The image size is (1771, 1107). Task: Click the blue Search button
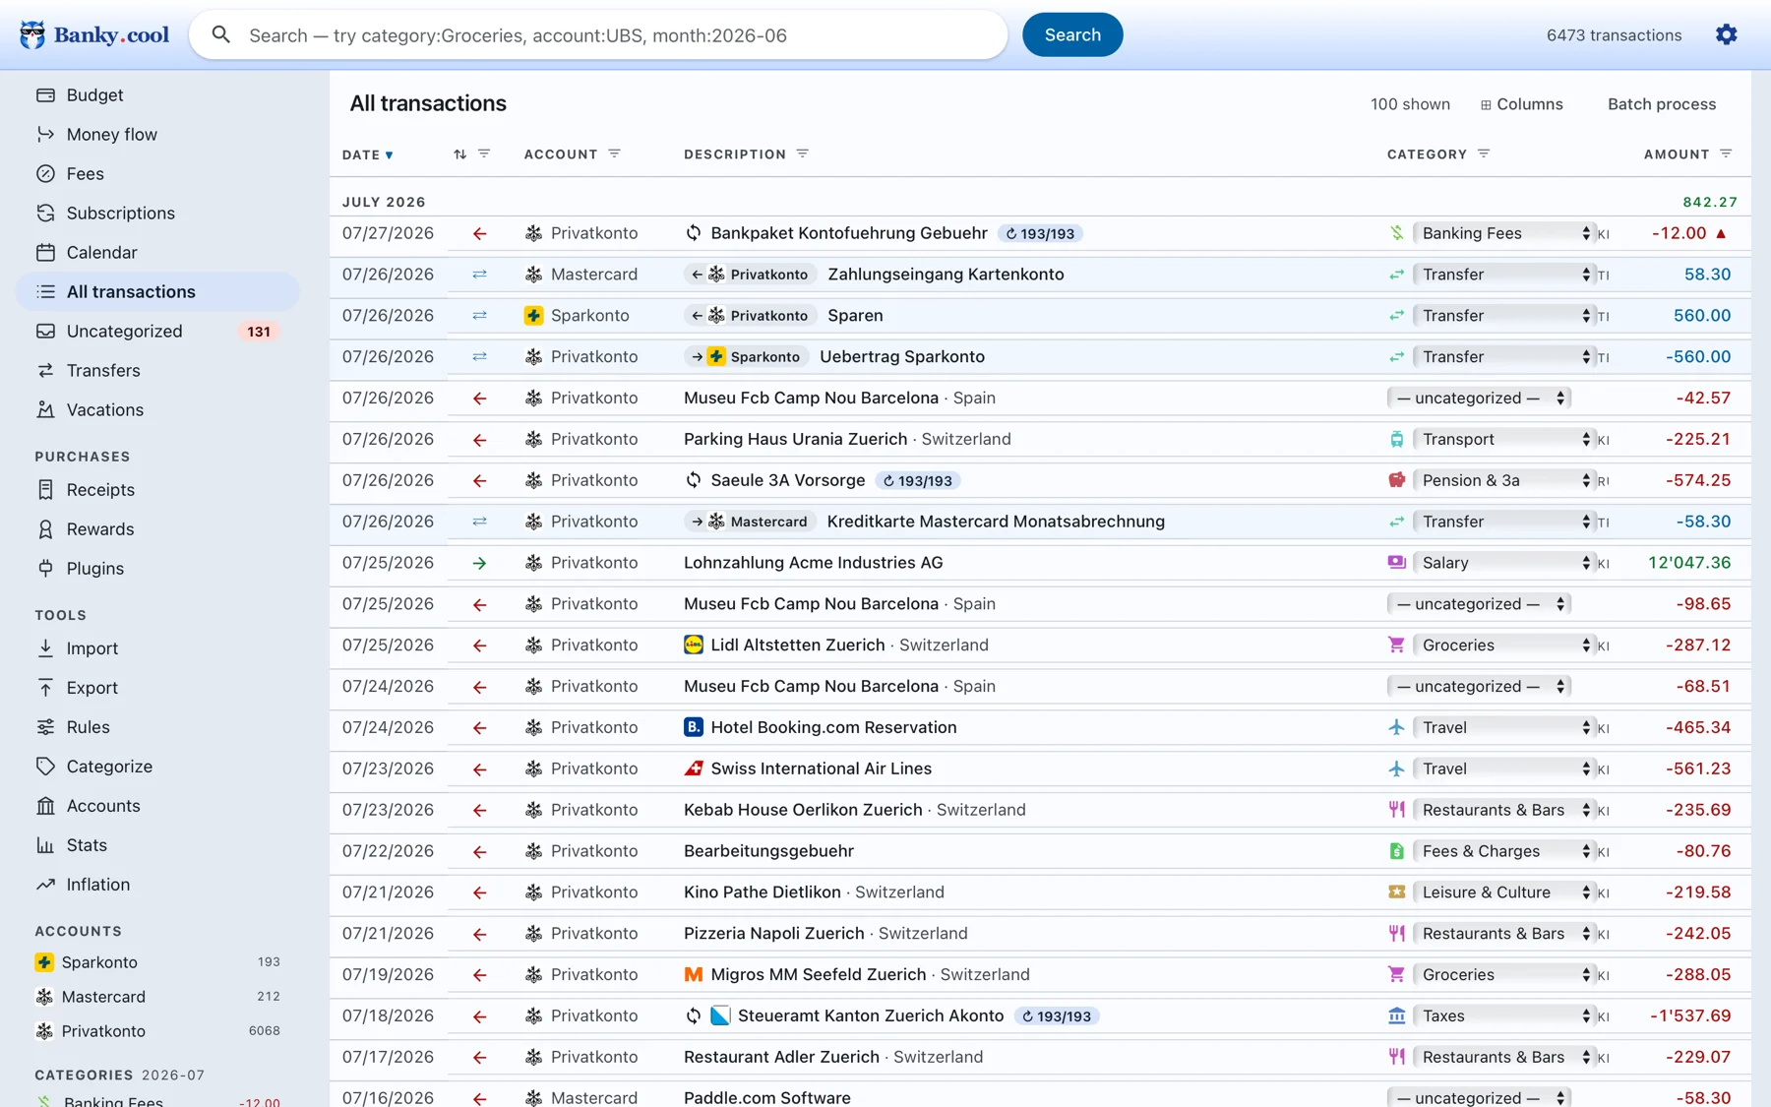click(1072, 35)
